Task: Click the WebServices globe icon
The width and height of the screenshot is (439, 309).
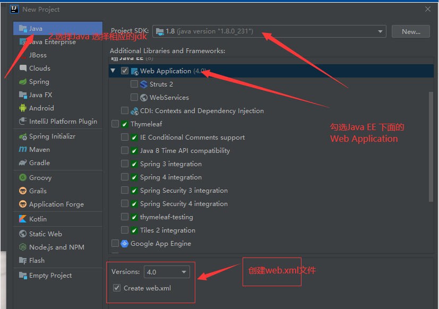Action: point(144,98)
